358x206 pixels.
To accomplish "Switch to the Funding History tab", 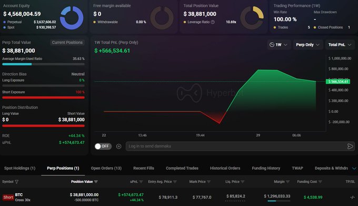I will [266, 168].
